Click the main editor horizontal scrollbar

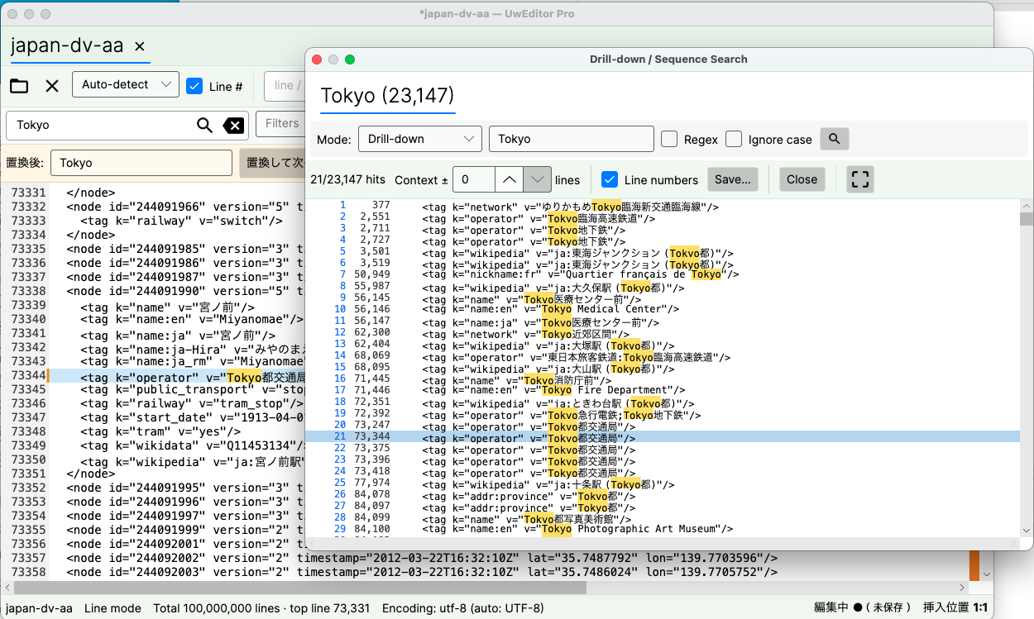click(300, 587)
